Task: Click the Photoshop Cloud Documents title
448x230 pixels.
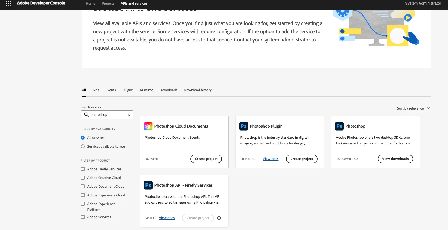Action: click(181, 126)
